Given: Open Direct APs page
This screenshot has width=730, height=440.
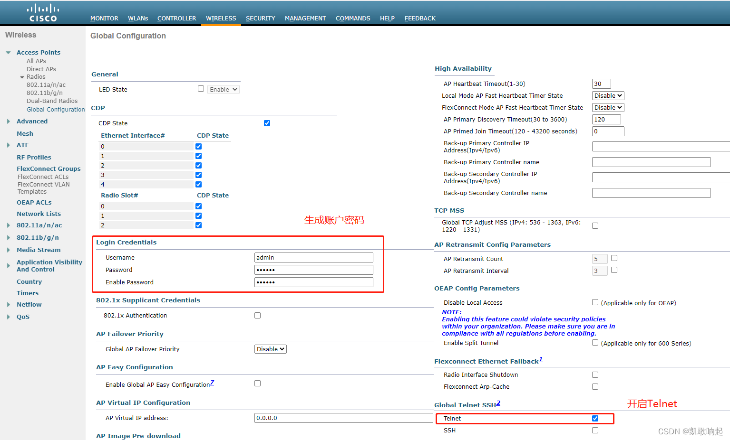Looking at the screenshot, I should 41,69.
